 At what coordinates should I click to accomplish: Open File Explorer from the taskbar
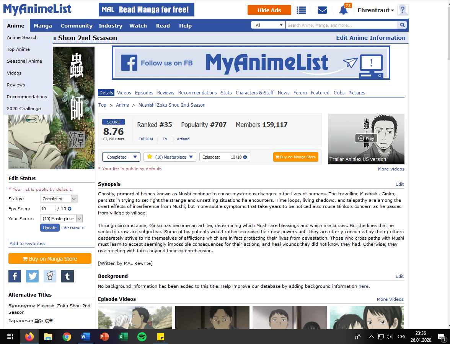click(x=48, y=336)
